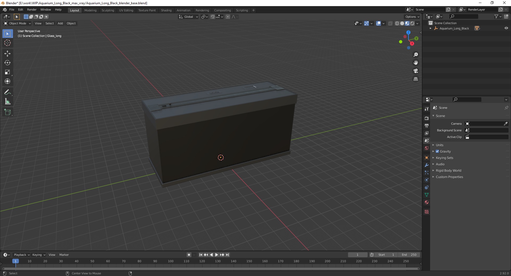Jump to the timeline end frame
The height and width of the screenshot is (276, 511).
[227, 255]
